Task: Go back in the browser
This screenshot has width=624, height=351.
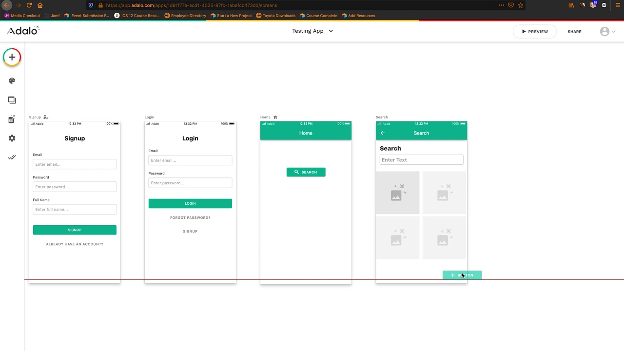Action: point(7,5)
